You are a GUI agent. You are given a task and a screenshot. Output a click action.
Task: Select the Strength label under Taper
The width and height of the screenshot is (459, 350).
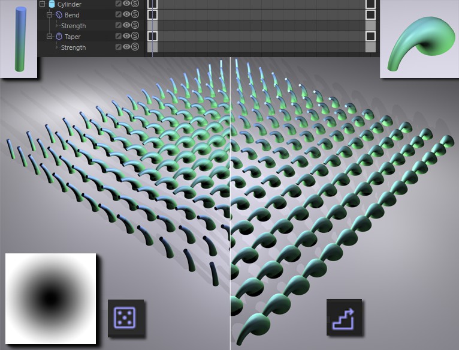tap(74, 47)
